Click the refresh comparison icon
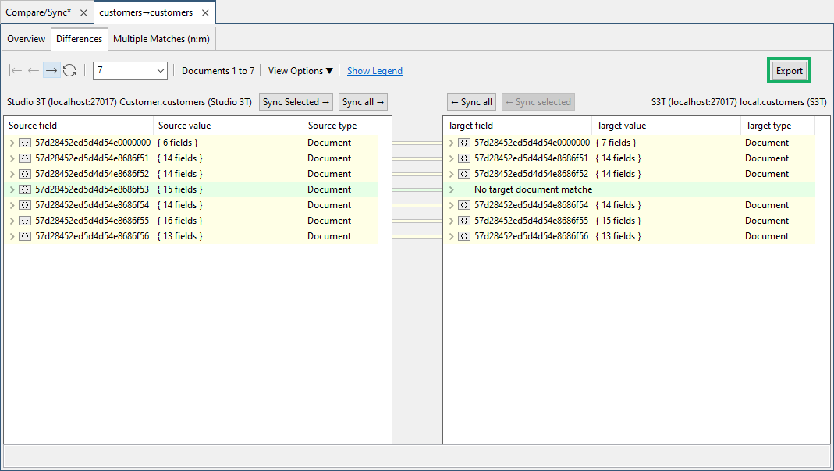 [69, 70]
